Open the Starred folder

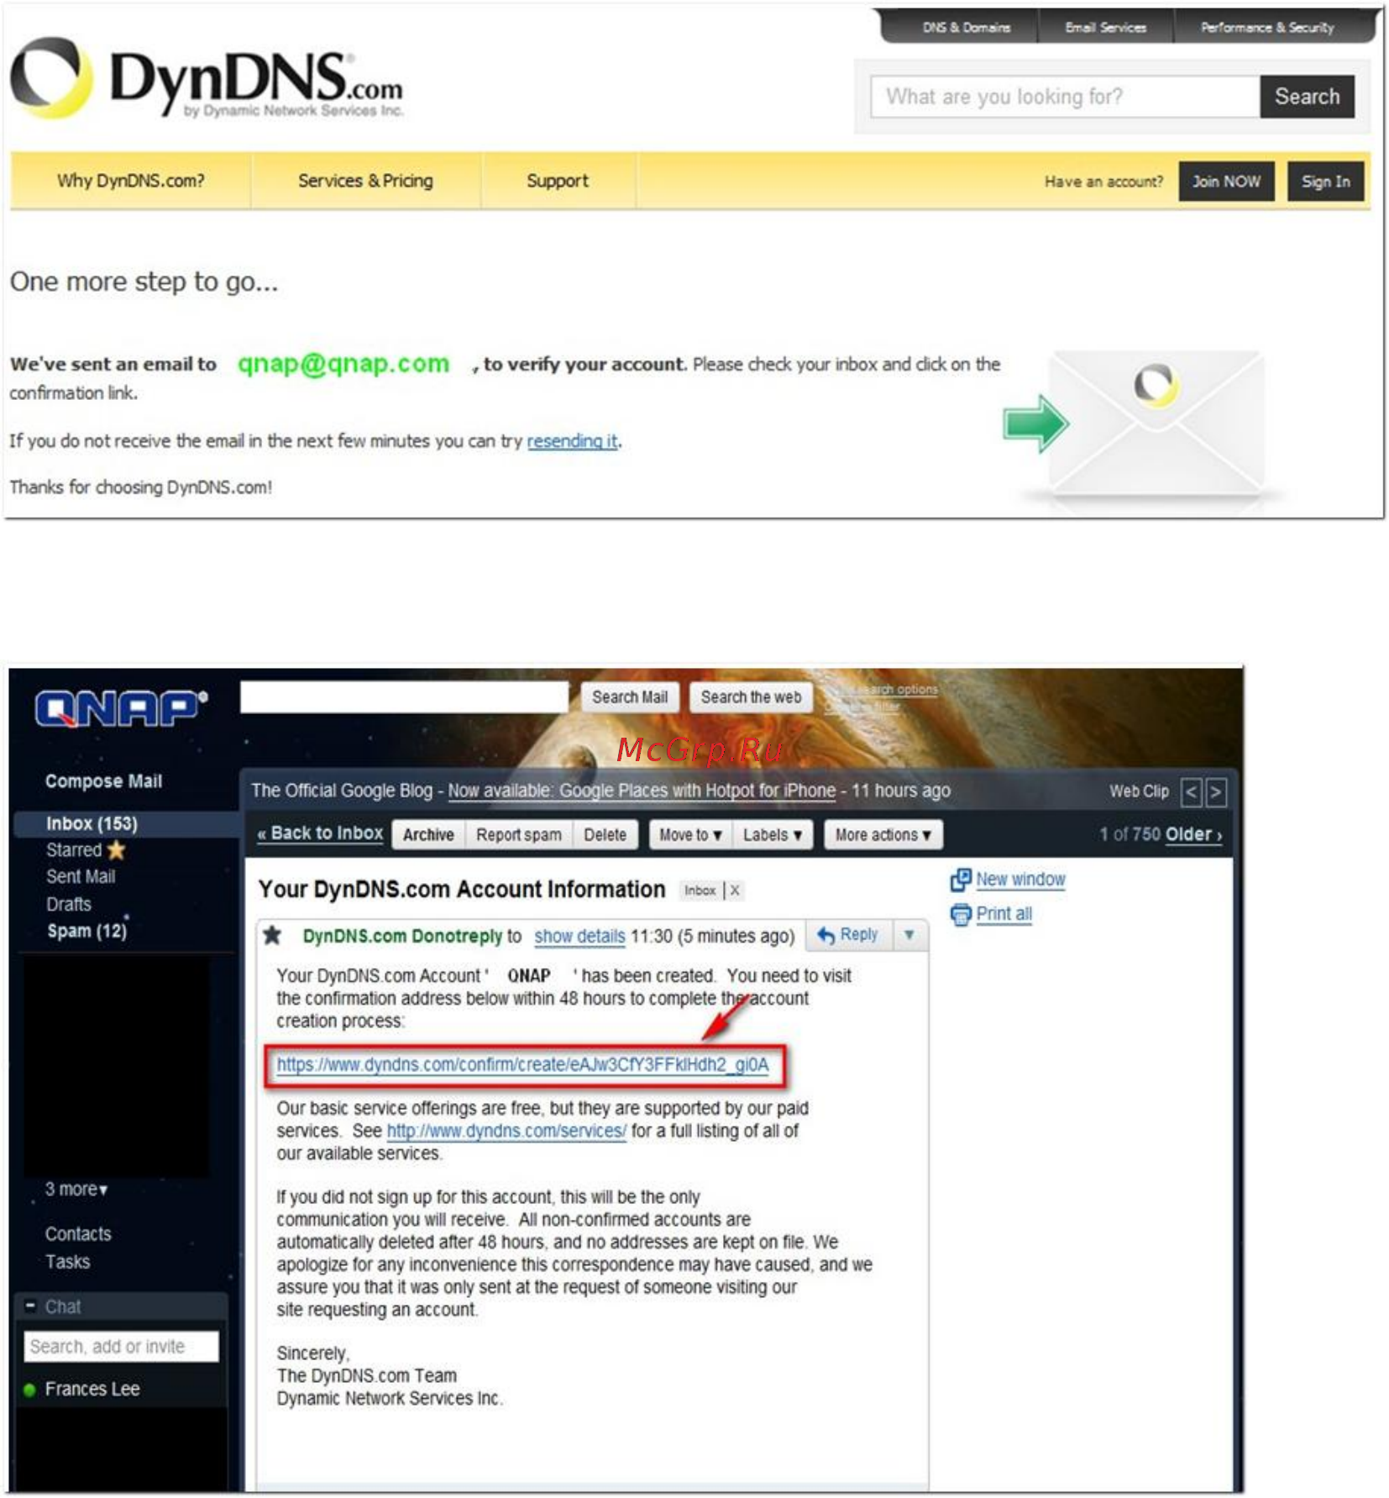pos(74,850)
